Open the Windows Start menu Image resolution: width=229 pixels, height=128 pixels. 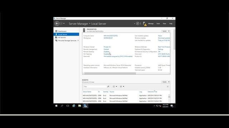(x=56, y=106)
